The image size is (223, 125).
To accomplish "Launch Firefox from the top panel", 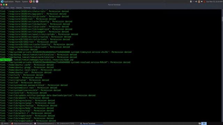I will [x=31, y=1].
